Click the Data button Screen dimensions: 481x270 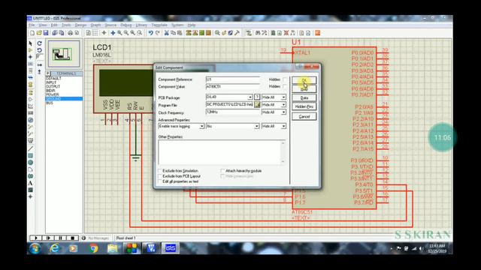[304, 97]
